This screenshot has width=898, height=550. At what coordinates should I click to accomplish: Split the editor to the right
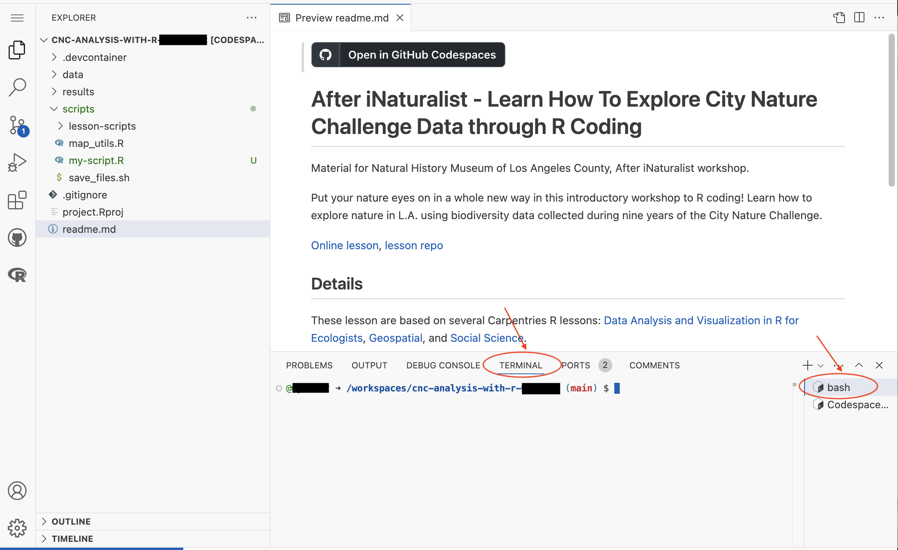859,18
